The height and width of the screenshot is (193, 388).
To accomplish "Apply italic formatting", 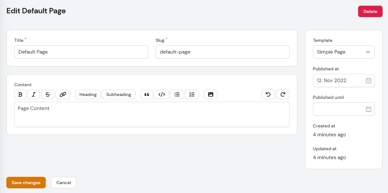I will pos(34,94).
